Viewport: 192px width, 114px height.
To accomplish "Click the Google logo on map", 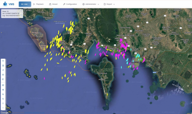I will click(5, 112).
